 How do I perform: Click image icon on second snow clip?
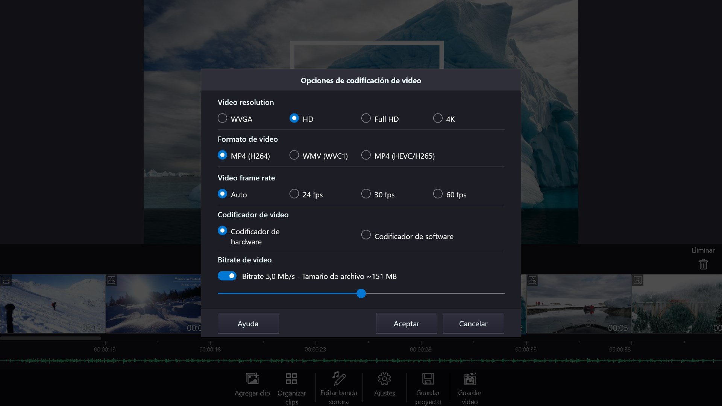(111, 280)
